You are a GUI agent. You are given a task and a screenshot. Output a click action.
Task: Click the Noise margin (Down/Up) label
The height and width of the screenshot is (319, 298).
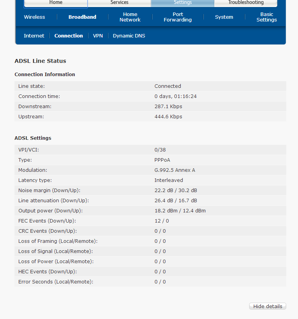tap(49, 191)
